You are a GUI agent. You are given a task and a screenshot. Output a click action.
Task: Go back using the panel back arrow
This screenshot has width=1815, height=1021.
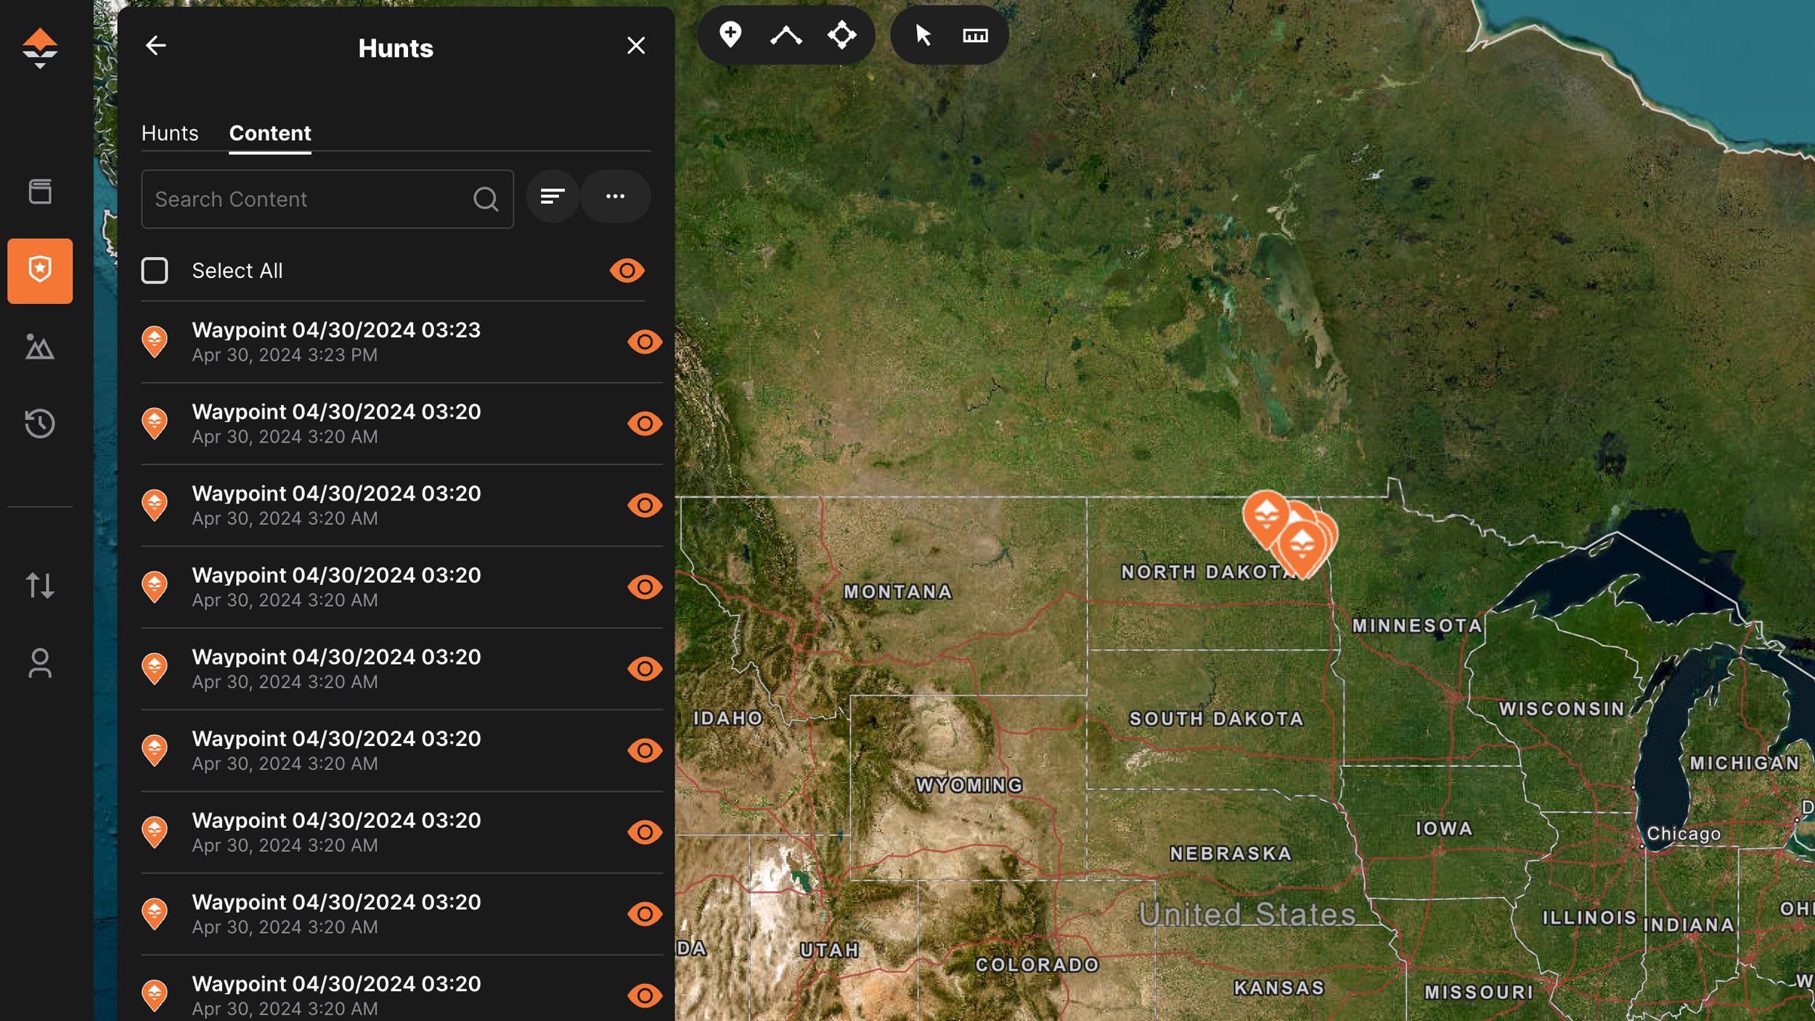click(x=156, y=46)
